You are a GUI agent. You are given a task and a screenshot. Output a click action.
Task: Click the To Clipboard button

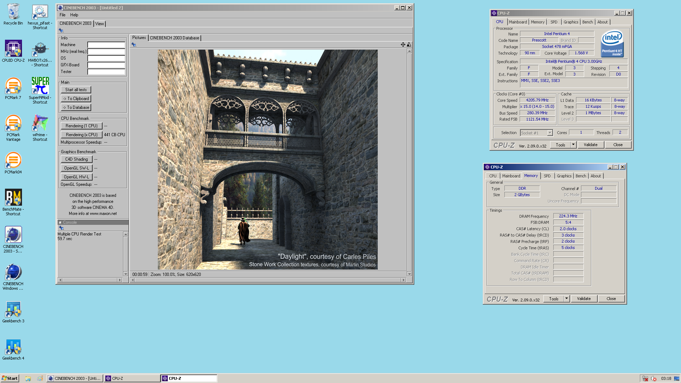(x=76, y=99)
